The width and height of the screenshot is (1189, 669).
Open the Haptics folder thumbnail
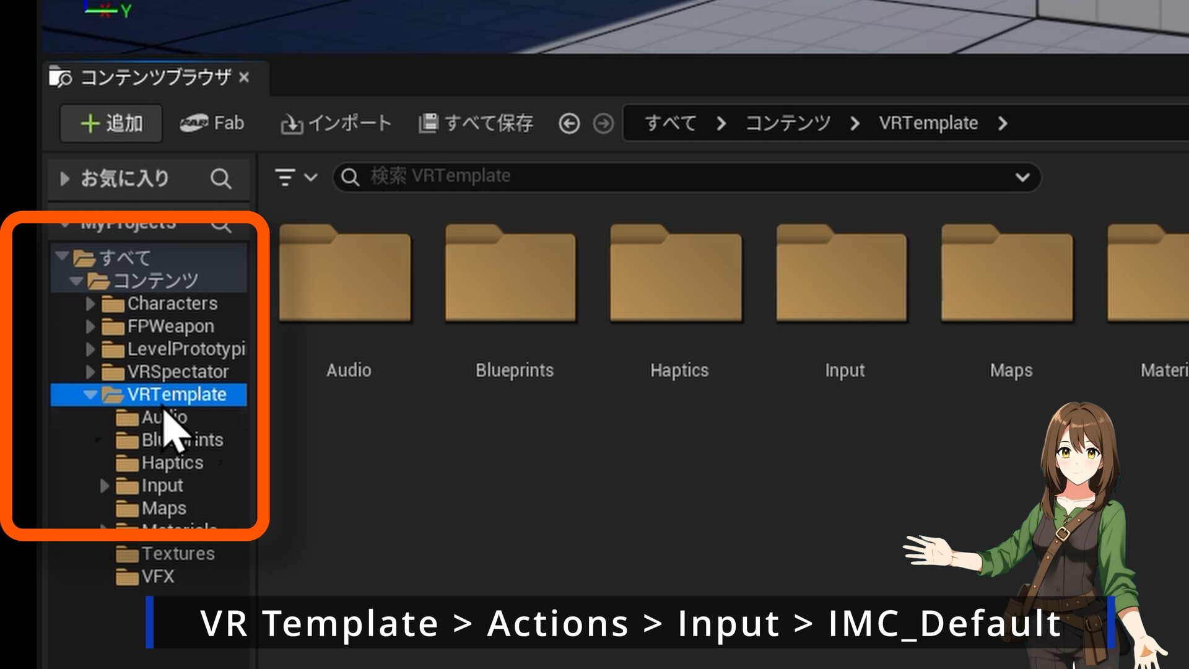[x=676, y=276]
